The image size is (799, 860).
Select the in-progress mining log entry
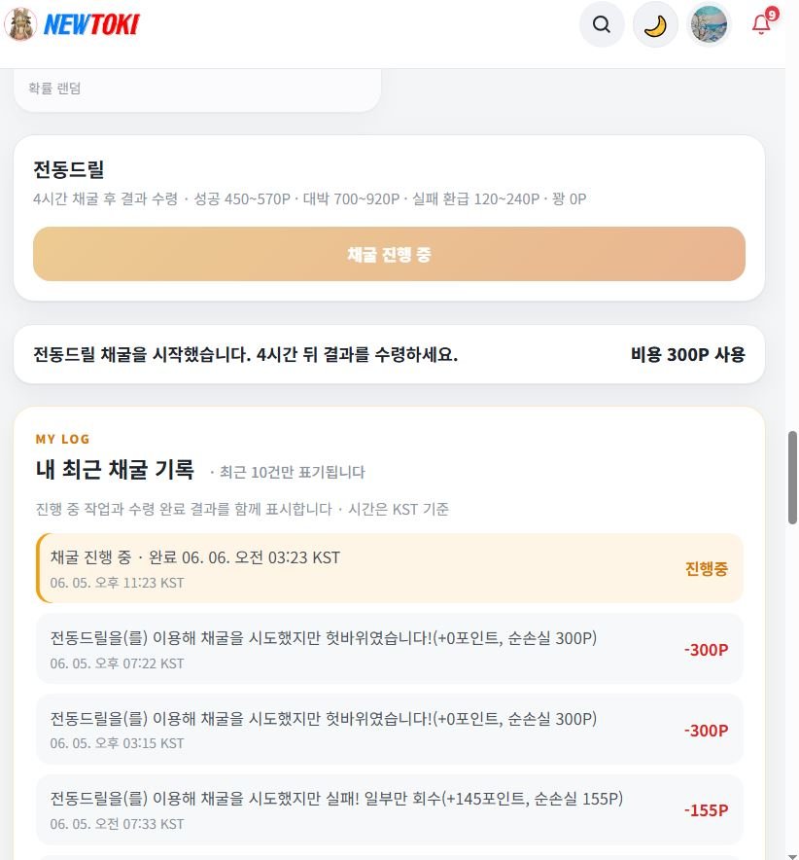point(389,568)
